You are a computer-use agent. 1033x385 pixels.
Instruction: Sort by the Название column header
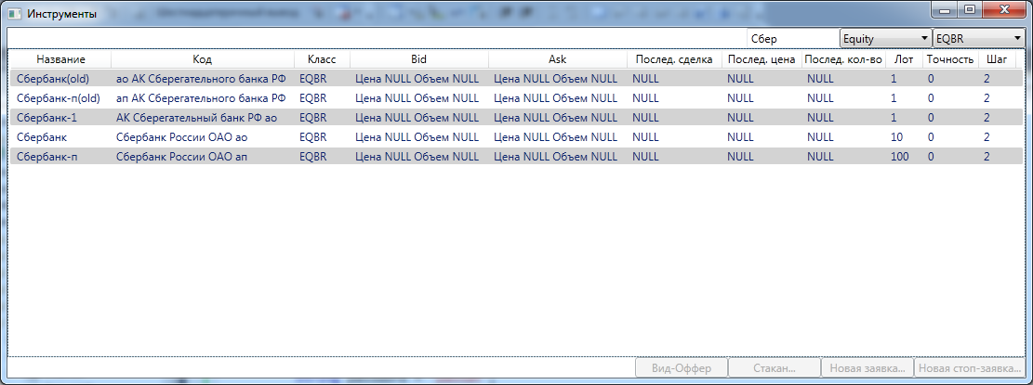pyautogui.click(x=60, y=59)
